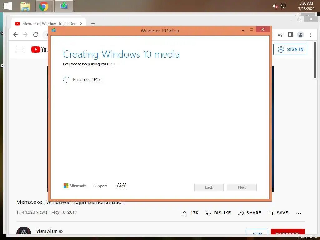Click the Chrome page vertical scrollbar
The width and height of the screenshot is (320, 240).
point(315,60)
